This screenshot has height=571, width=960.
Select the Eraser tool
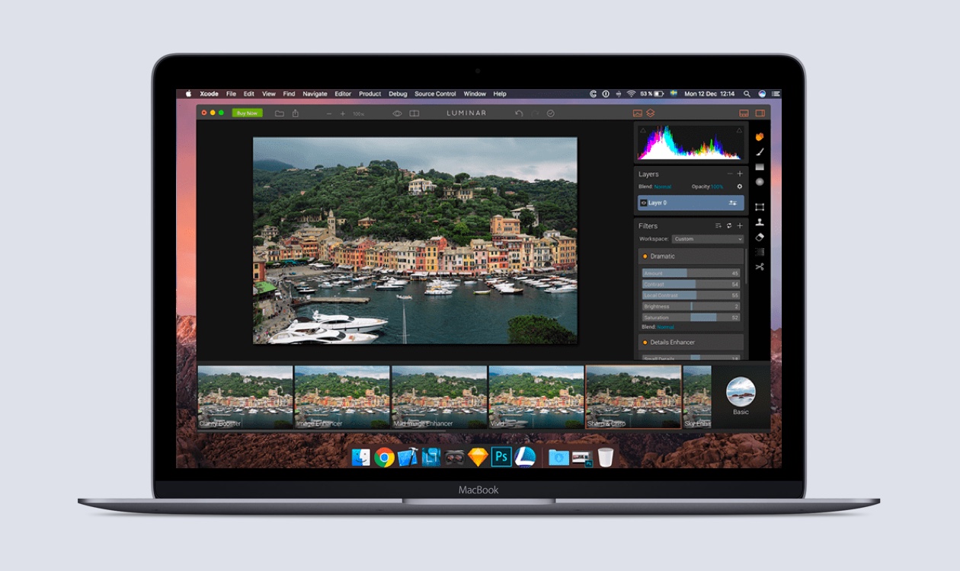pos(760,238)
